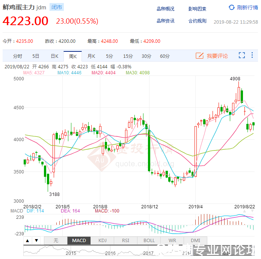Select the KDJ indicator
This screenshot has width=261, height=259.
click(x=102, y=241)
